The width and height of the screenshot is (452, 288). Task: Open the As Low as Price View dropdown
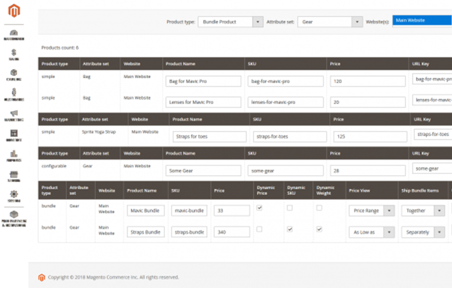(371, 232)
